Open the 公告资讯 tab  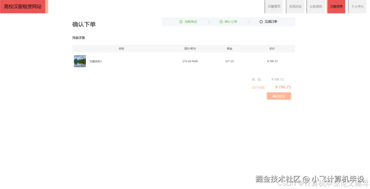(316, 7)
